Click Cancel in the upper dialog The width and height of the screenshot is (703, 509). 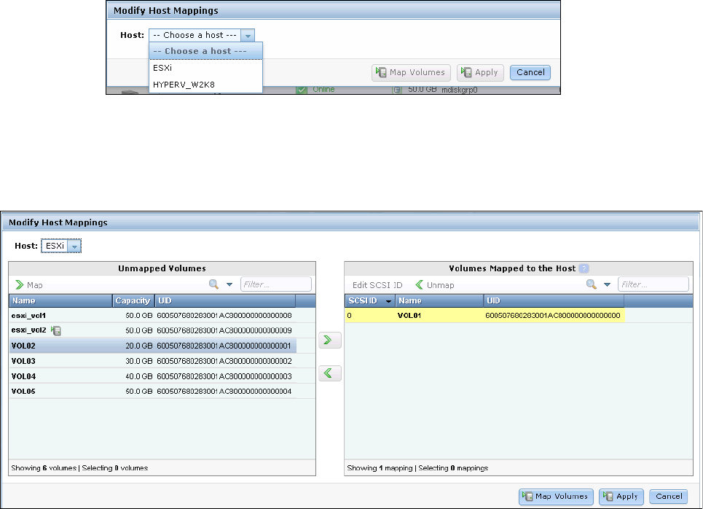[530, 72]
